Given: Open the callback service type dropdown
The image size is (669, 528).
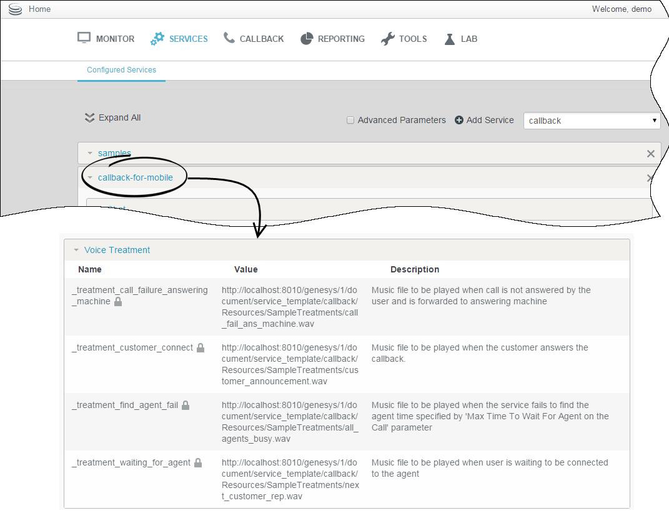Looking at the screenshot, I should coord(592,121).
